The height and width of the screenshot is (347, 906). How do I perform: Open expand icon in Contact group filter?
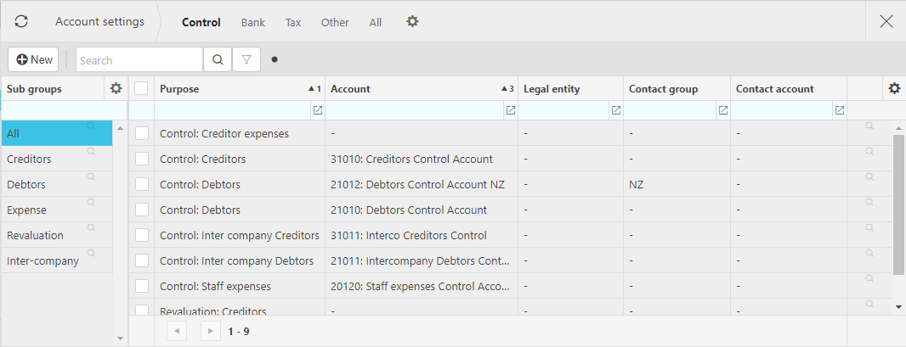722,110
